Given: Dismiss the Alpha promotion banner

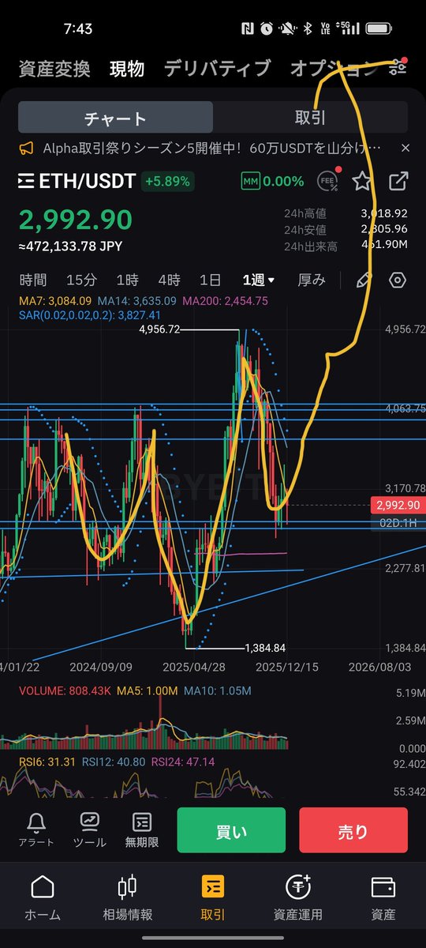Looking at the screenshot, I should pos(405,148).
